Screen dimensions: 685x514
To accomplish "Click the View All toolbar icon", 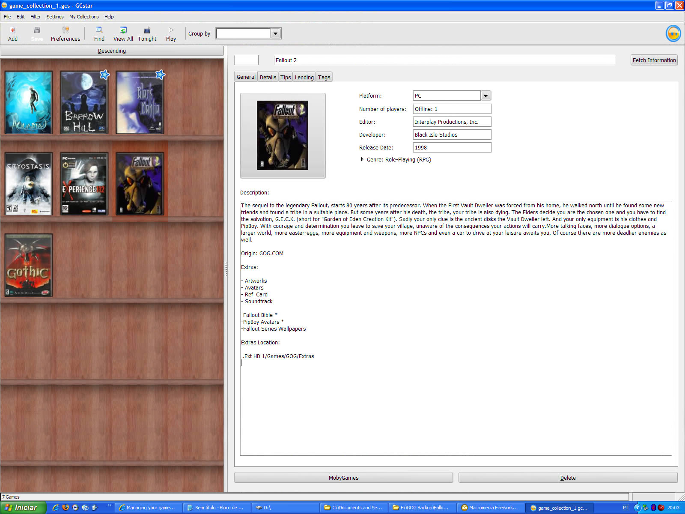I will [123, 33].
